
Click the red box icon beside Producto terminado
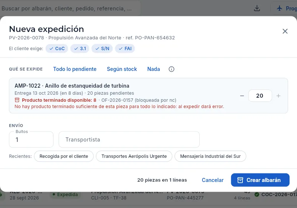coord(17,100)
